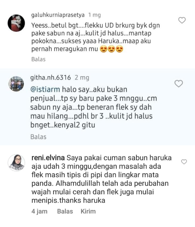Tap the heart on githa.nh.6316's comment
The width and height of the screenshot is (195, 227).
(179, 84)
